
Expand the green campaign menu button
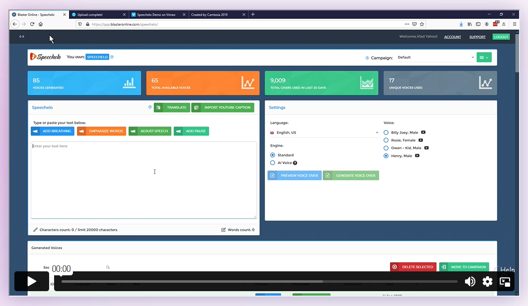click(484, 57)
